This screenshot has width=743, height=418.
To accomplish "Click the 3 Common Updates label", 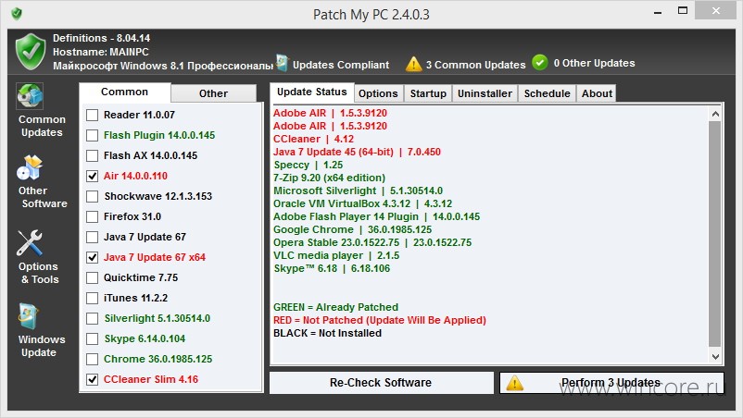I will [476, 65].
